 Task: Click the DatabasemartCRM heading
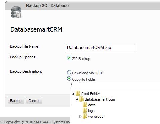point(36,30)
